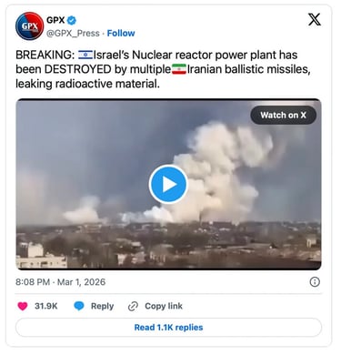341x355 pixels.
Task: Click the Watch on X button
Action: [283, 115]
